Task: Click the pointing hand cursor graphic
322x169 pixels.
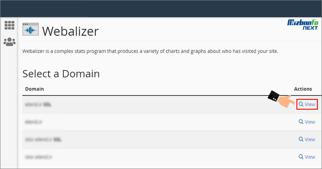Action: (x=282, y=99)
